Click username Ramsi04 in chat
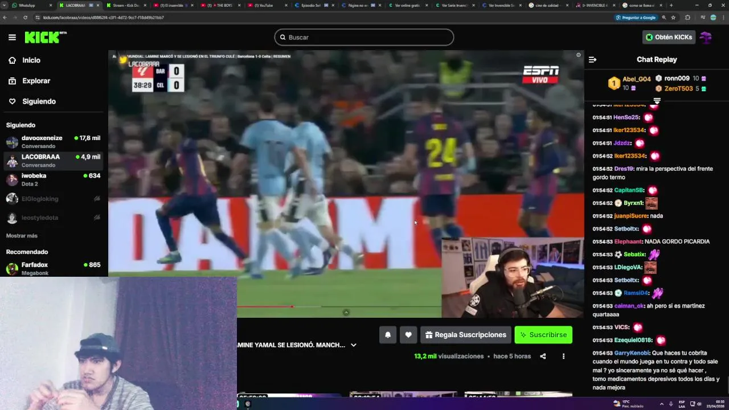 pos(636,293)
